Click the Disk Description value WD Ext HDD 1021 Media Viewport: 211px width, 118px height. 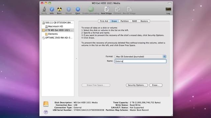coord(86,103)
